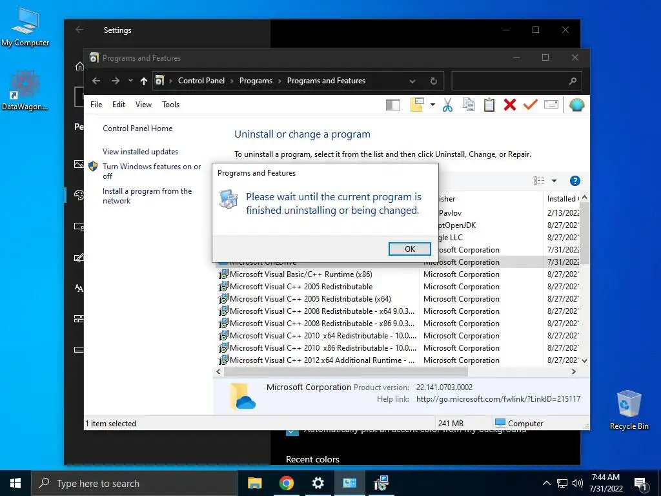Viewport: 661px width, 496px height.
Task: Click Install a program from the network
Action: tap(147, 196)
